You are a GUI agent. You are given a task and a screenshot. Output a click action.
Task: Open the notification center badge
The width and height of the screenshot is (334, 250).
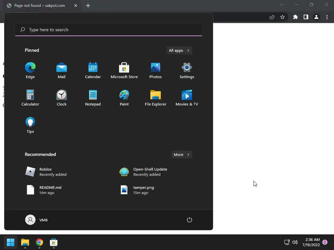pyautogui.click(x=325, y=242)
